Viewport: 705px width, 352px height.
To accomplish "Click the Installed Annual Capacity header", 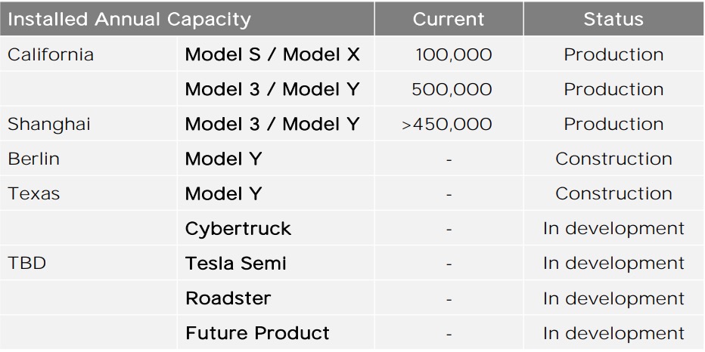I will click(x=129, y=19).
